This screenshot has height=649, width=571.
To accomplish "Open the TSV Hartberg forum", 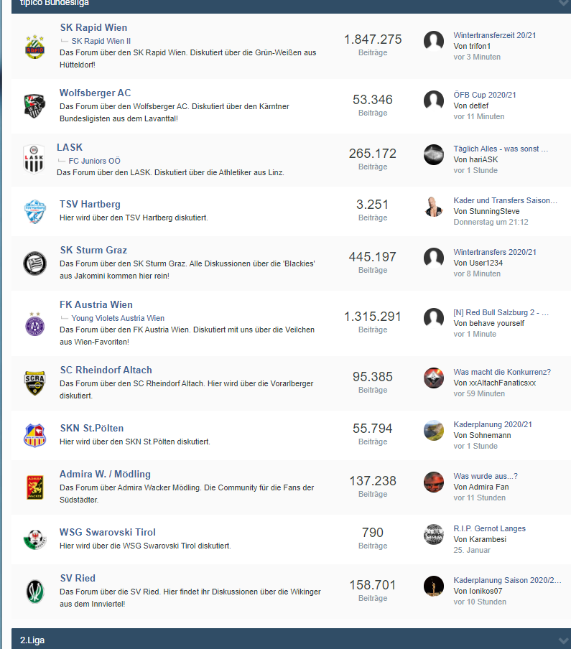I will [90, 204].
